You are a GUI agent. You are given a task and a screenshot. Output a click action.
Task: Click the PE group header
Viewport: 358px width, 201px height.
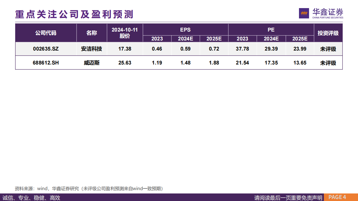coord(271,30)
